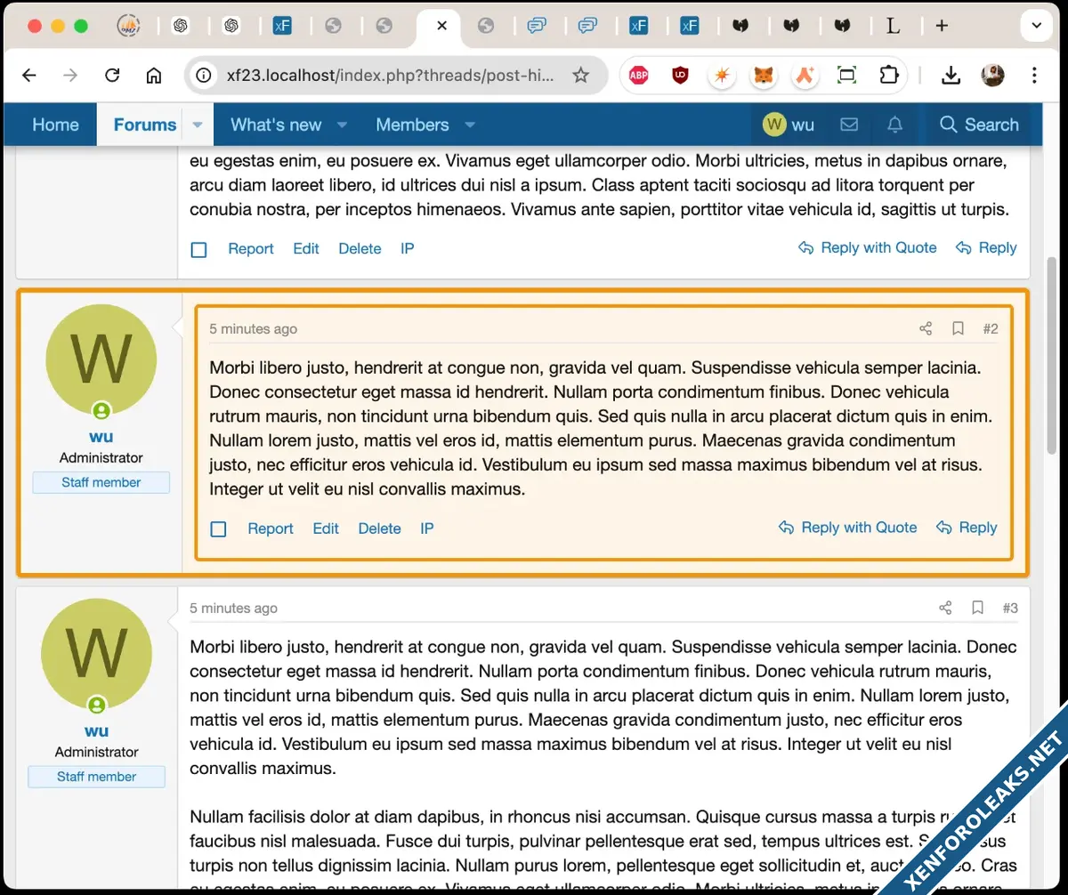
Task: Open the Search option in navbar
Action: pyautogui.click(x=979, y=125)
